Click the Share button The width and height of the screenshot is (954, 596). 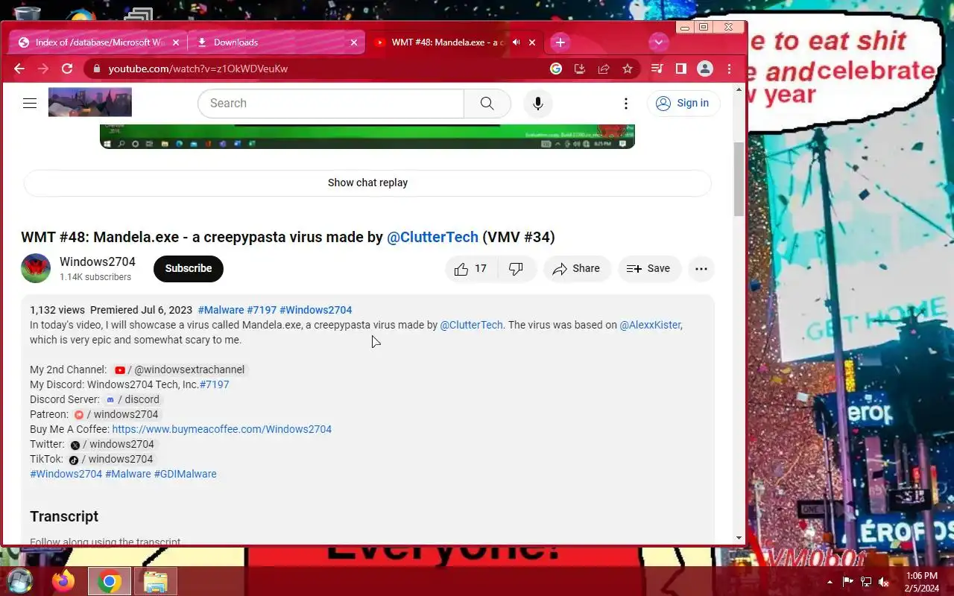(x=577, y=269)
